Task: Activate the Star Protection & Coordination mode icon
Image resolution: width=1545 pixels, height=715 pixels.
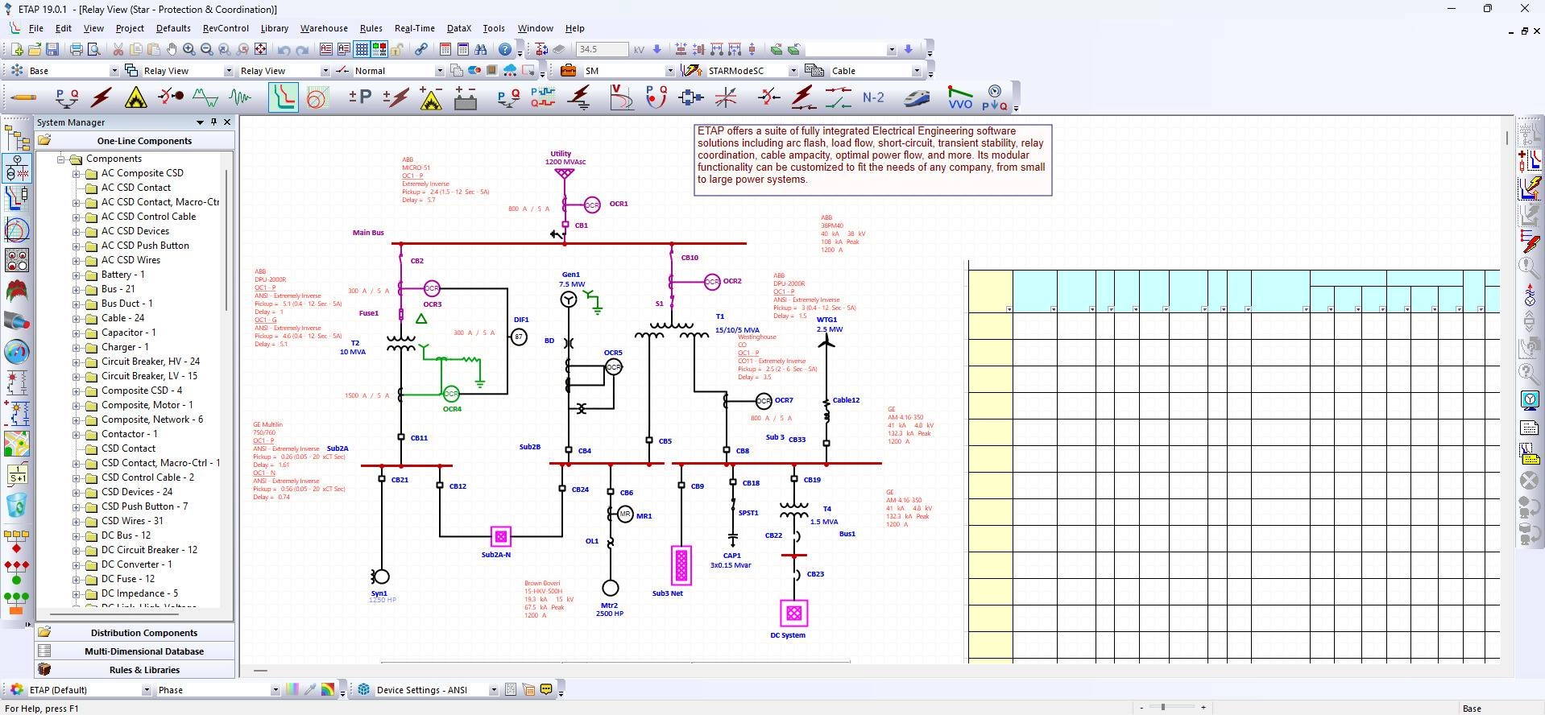Action: [283, 97]
